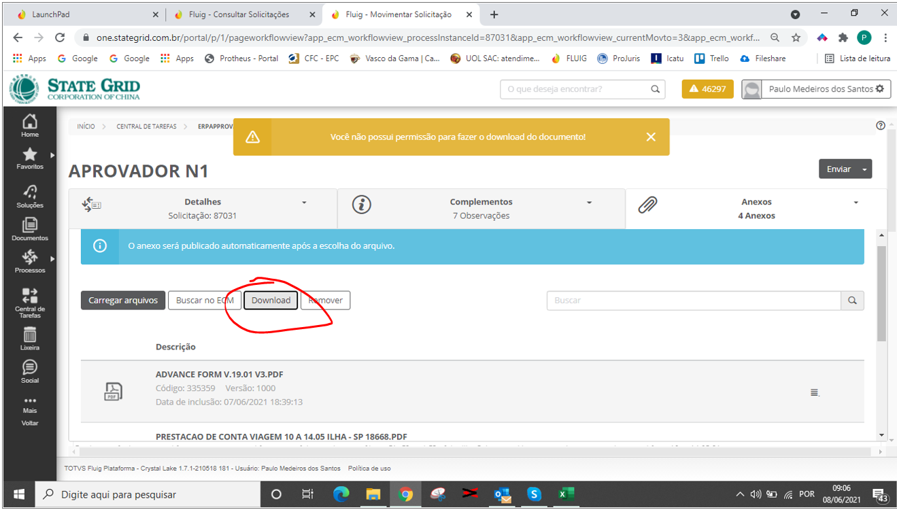Click Carregar arquivos button
897x510 pixels.
(x=123, y=301)
